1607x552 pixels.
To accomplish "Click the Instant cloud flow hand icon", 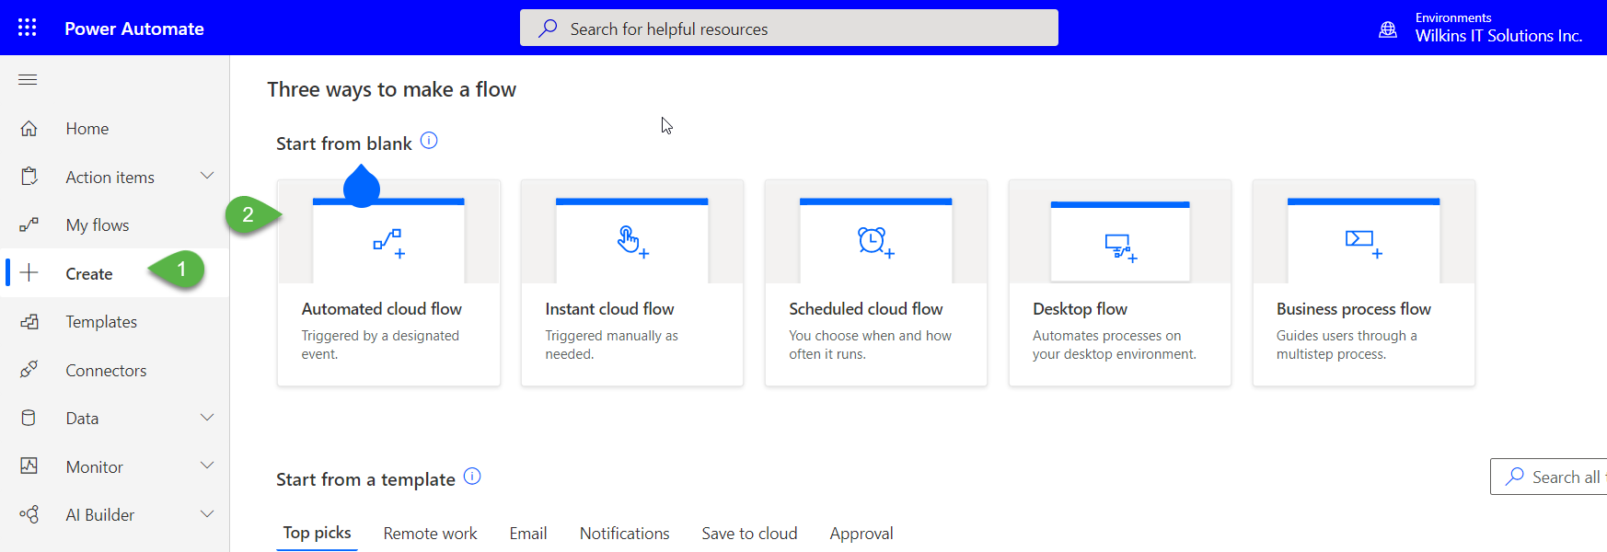I will [632, 242].
